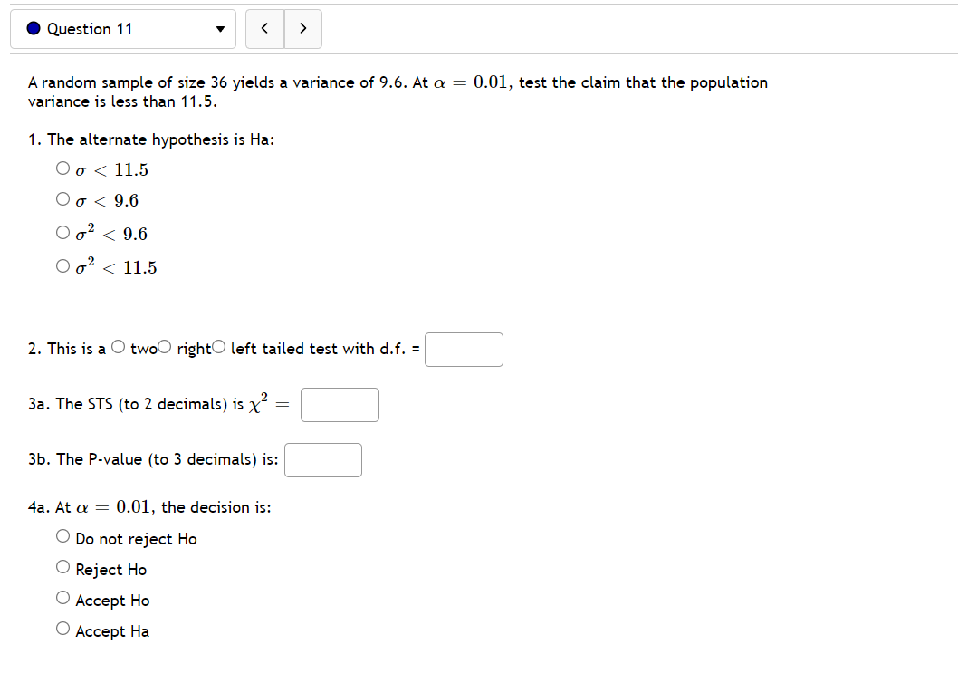
Task: Click the previous question arrow
Action: [x=264, y=28]
